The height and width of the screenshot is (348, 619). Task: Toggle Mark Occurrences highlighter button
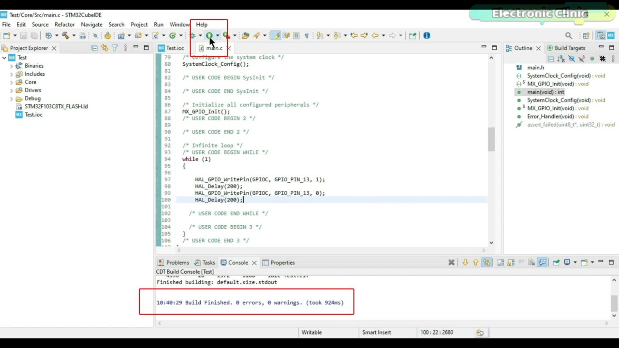point(276,35)
